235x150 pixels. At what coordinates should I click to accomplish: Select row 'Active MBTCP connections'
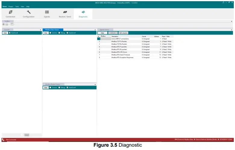pos(135,39)
